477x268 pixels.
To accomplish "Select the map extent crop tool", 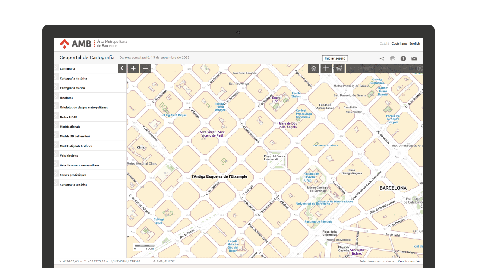I will (x=326, y=68).
